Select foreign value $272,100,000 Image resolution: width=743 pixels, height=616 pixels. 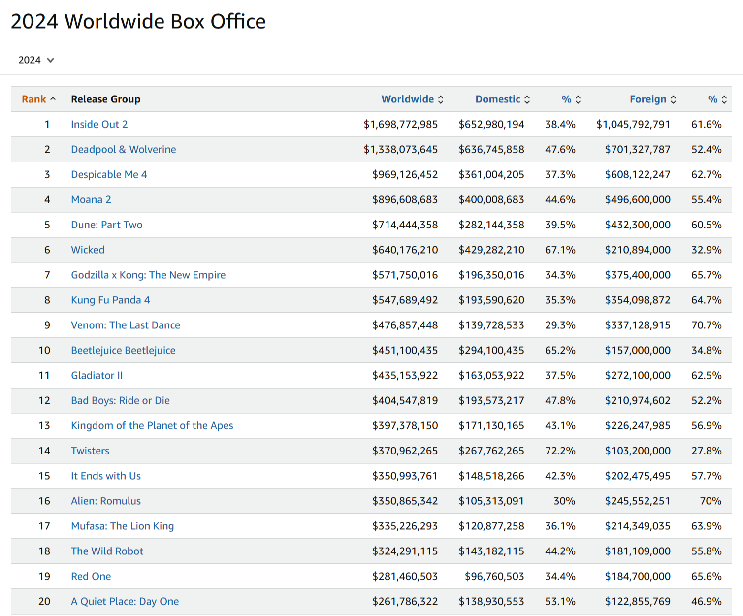click(638, 375)
